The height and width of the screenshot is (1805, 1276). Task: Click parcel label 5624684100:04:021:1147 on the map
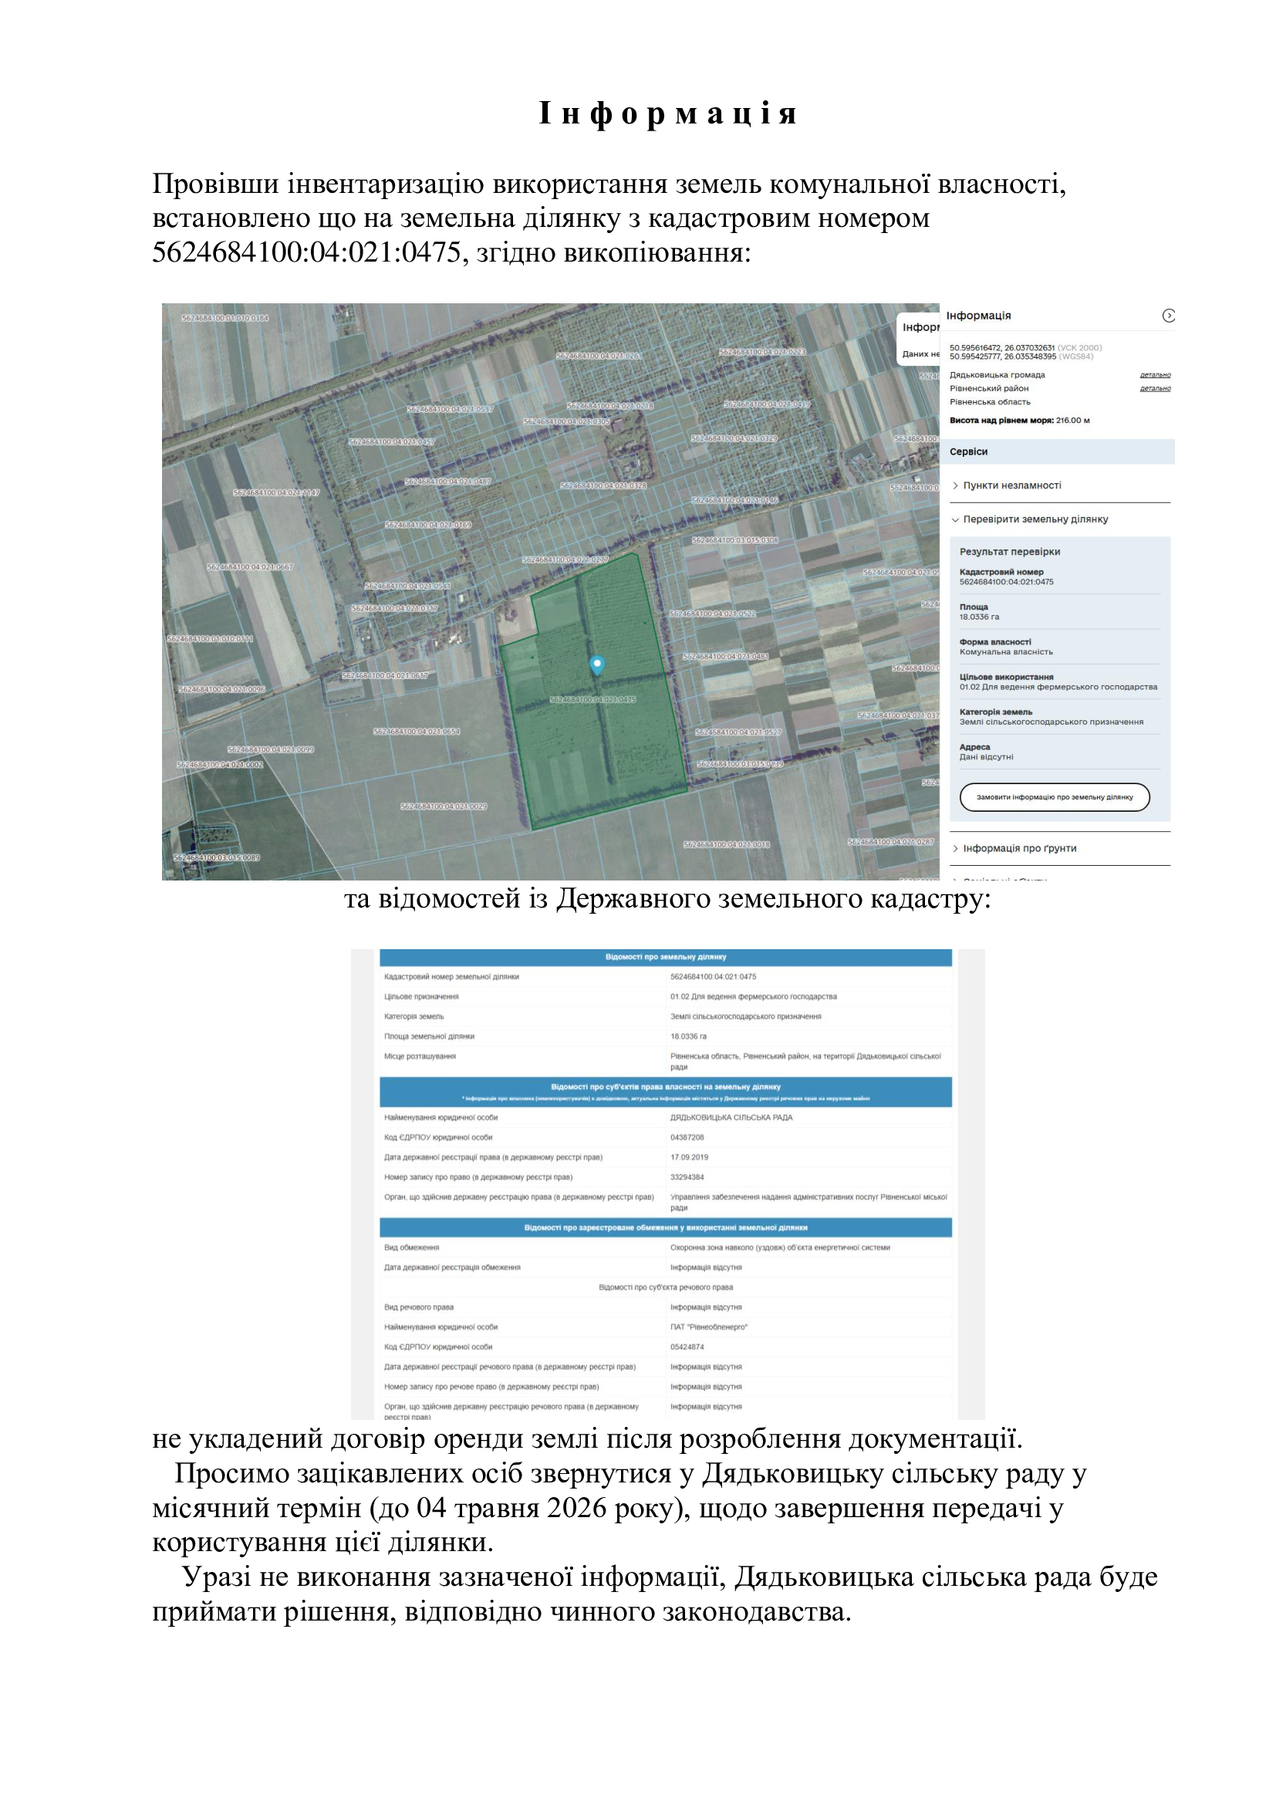coord(277,493)
